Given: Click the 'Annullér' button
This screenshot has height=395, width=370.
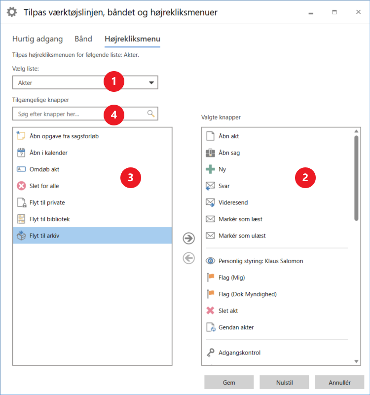Looking at the screenshot, I should [x=339, y=382].
